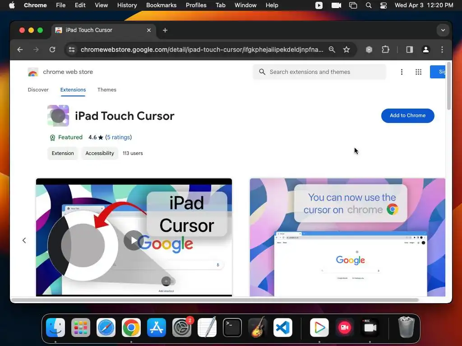Open Launchpad from the Dock
The height and width of the screenshot is (346, 462).
(x=81, y=328)
